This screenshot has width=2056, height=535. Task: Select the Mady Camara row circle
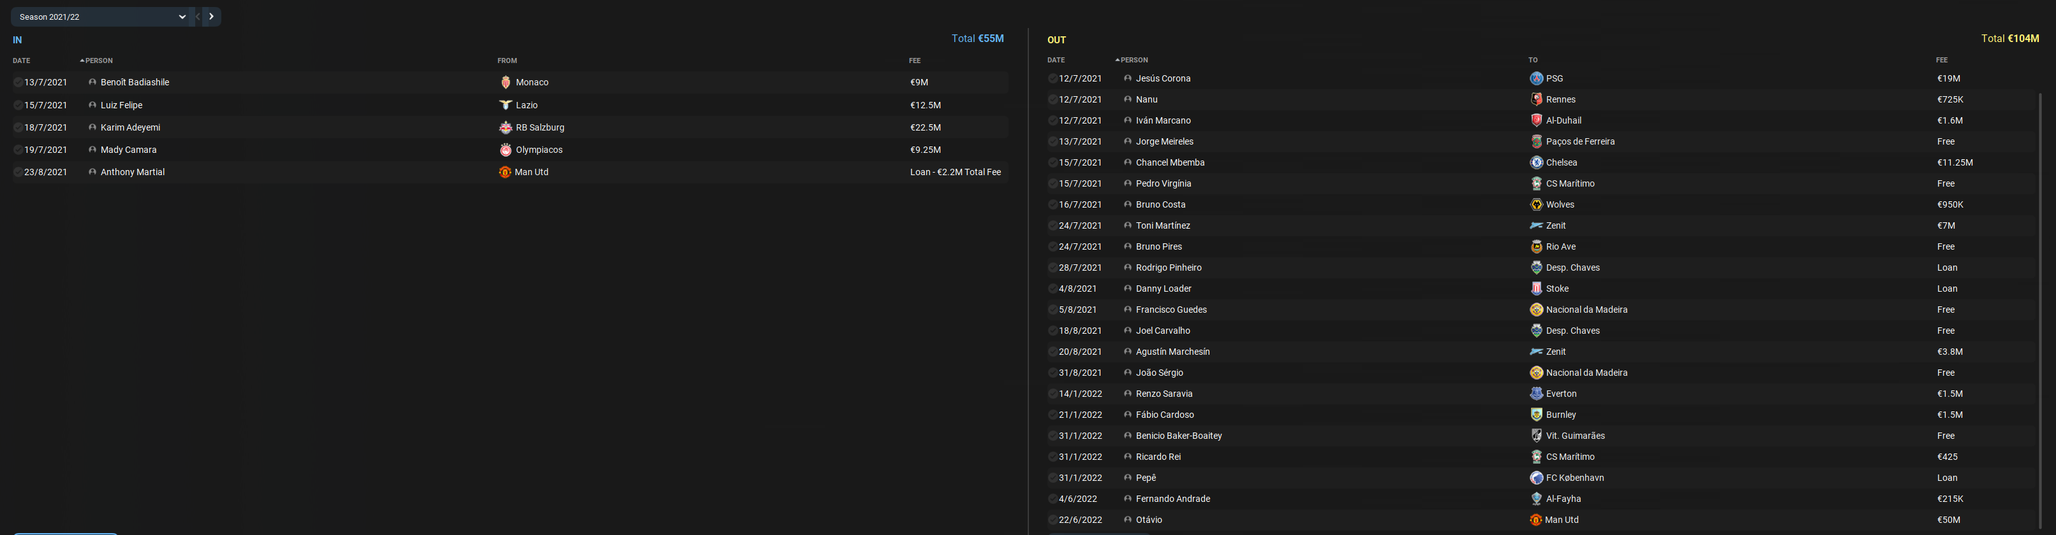18,150
